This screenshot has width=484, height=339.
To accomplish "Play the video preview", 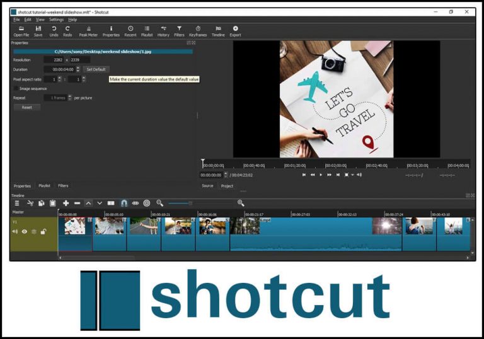I will pos(321,175).
